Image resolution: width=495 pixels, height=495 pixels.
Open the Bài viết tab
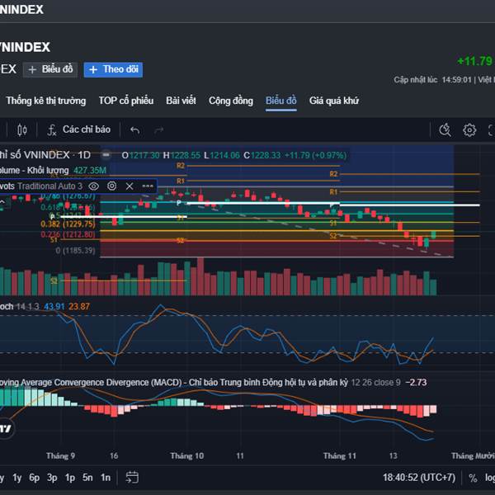(x=181, y=101)
